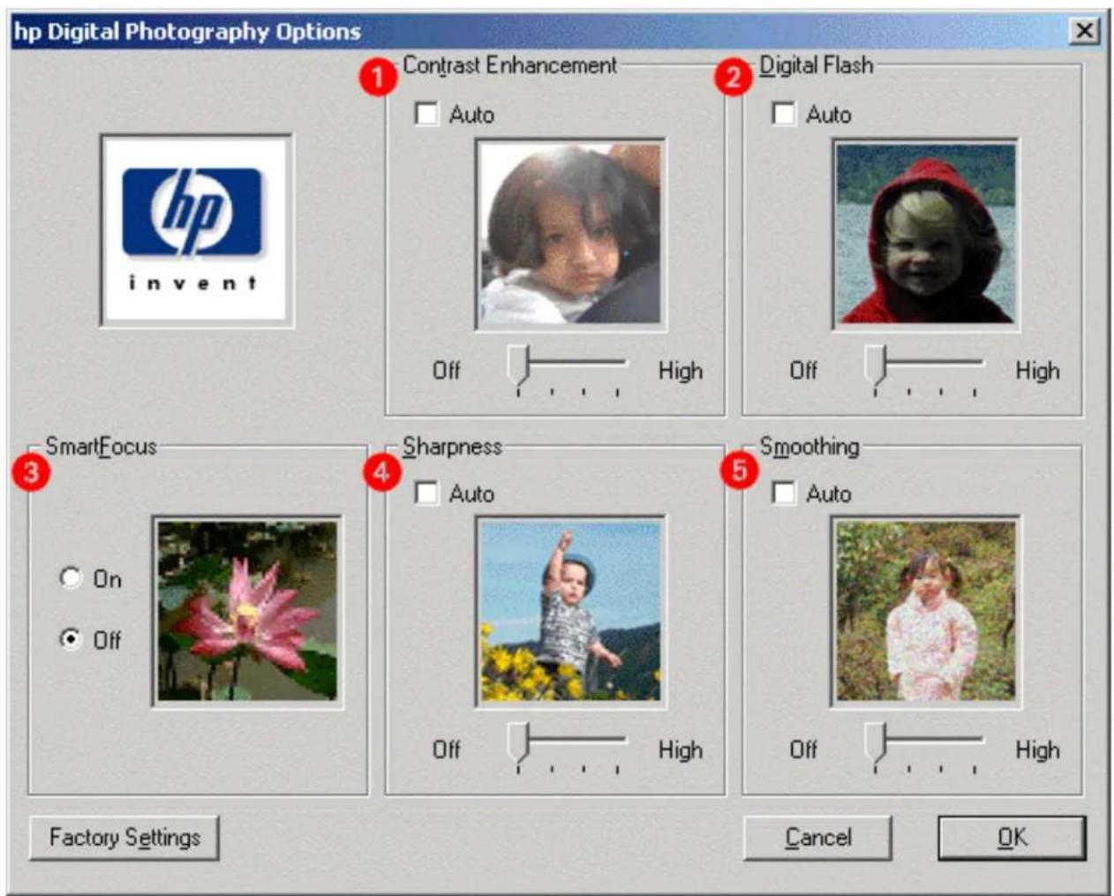Click the Cancel button
The height and width of the screenshot is (896, 1114).
tap(818, 837)
